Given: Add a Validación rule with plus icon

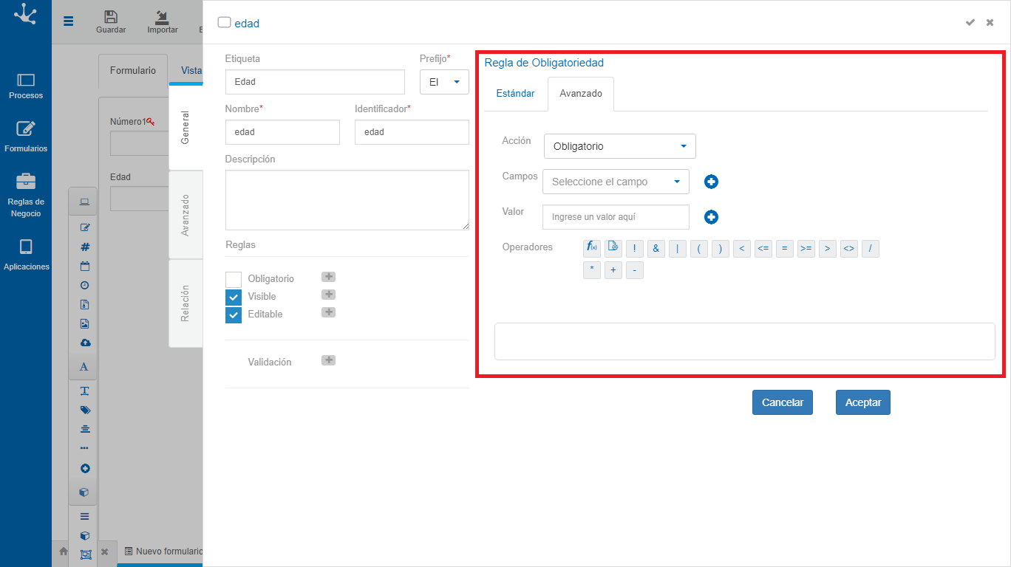Looking at the screenshot, I should pos(328,360).
